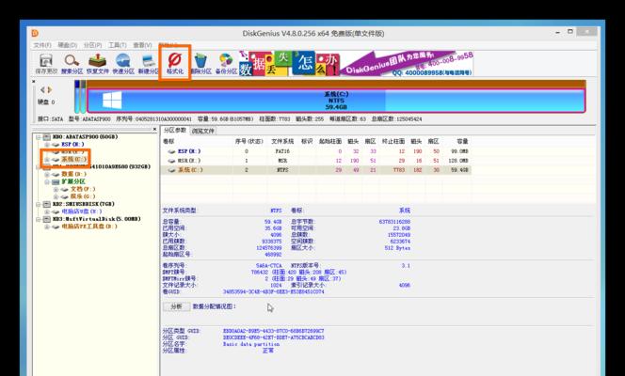Click the drive icon beside 电脑店U盘 in the tree

pyautogui.click(x=56, y=211)
